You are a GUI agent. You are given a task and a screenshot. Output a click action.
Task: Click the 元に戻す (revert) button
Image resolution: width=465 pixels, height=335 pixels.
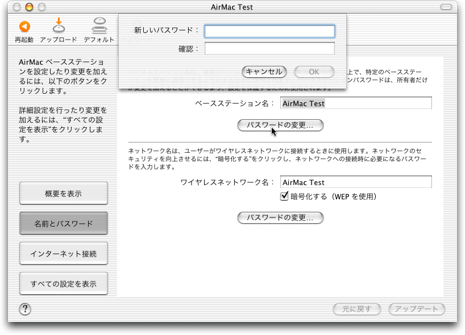(357, 309)
